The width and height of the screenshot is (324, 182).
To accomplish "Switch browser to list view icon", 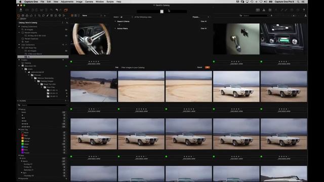I will 78,16.
